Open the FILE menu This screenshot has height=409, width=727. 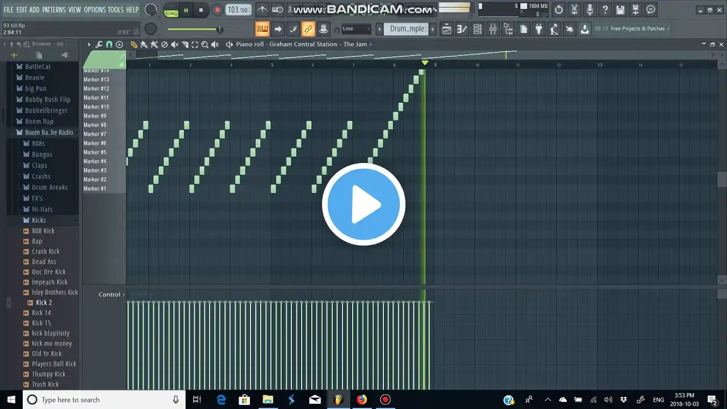point(9,10)
